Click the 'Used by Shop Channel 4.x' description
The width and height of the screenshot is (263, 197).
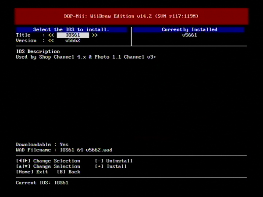pos(86,57)
